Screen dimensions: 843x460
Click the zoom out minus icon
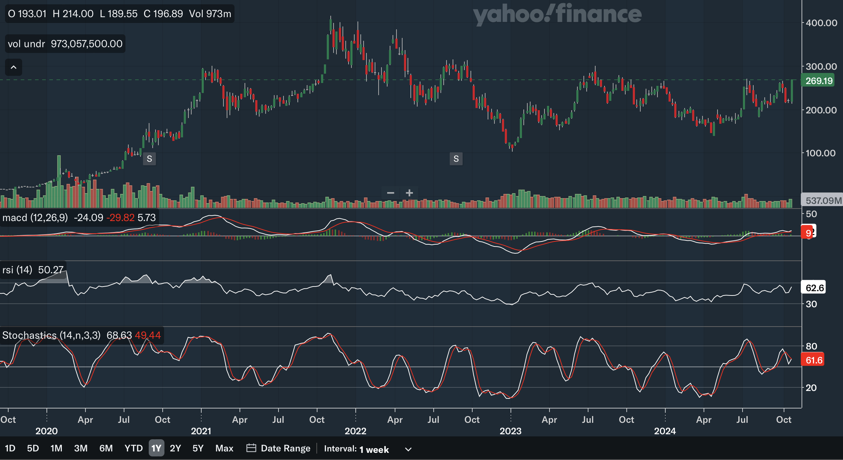[x=390, y=193]
